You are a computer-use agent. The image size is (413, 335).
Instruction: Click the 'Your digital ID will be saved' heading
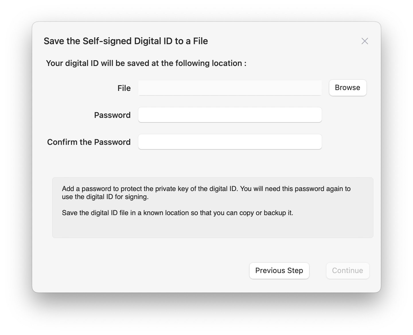[x=146, y=63]
